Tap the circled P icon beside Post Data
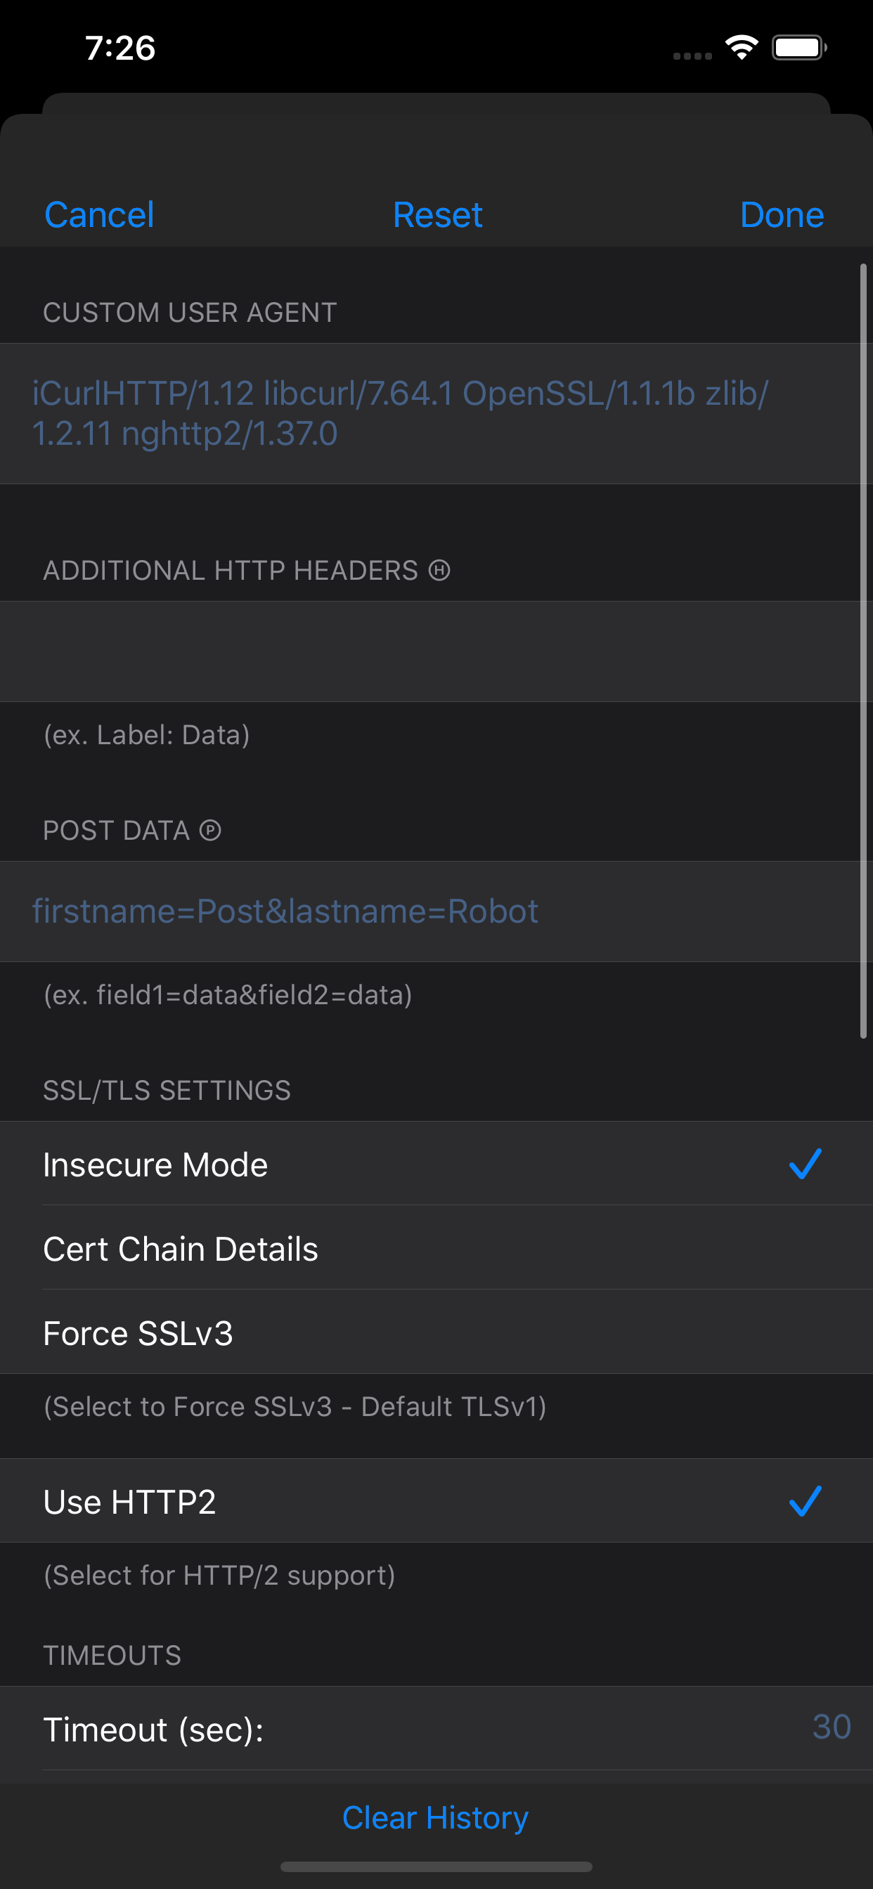 (211, 830)
